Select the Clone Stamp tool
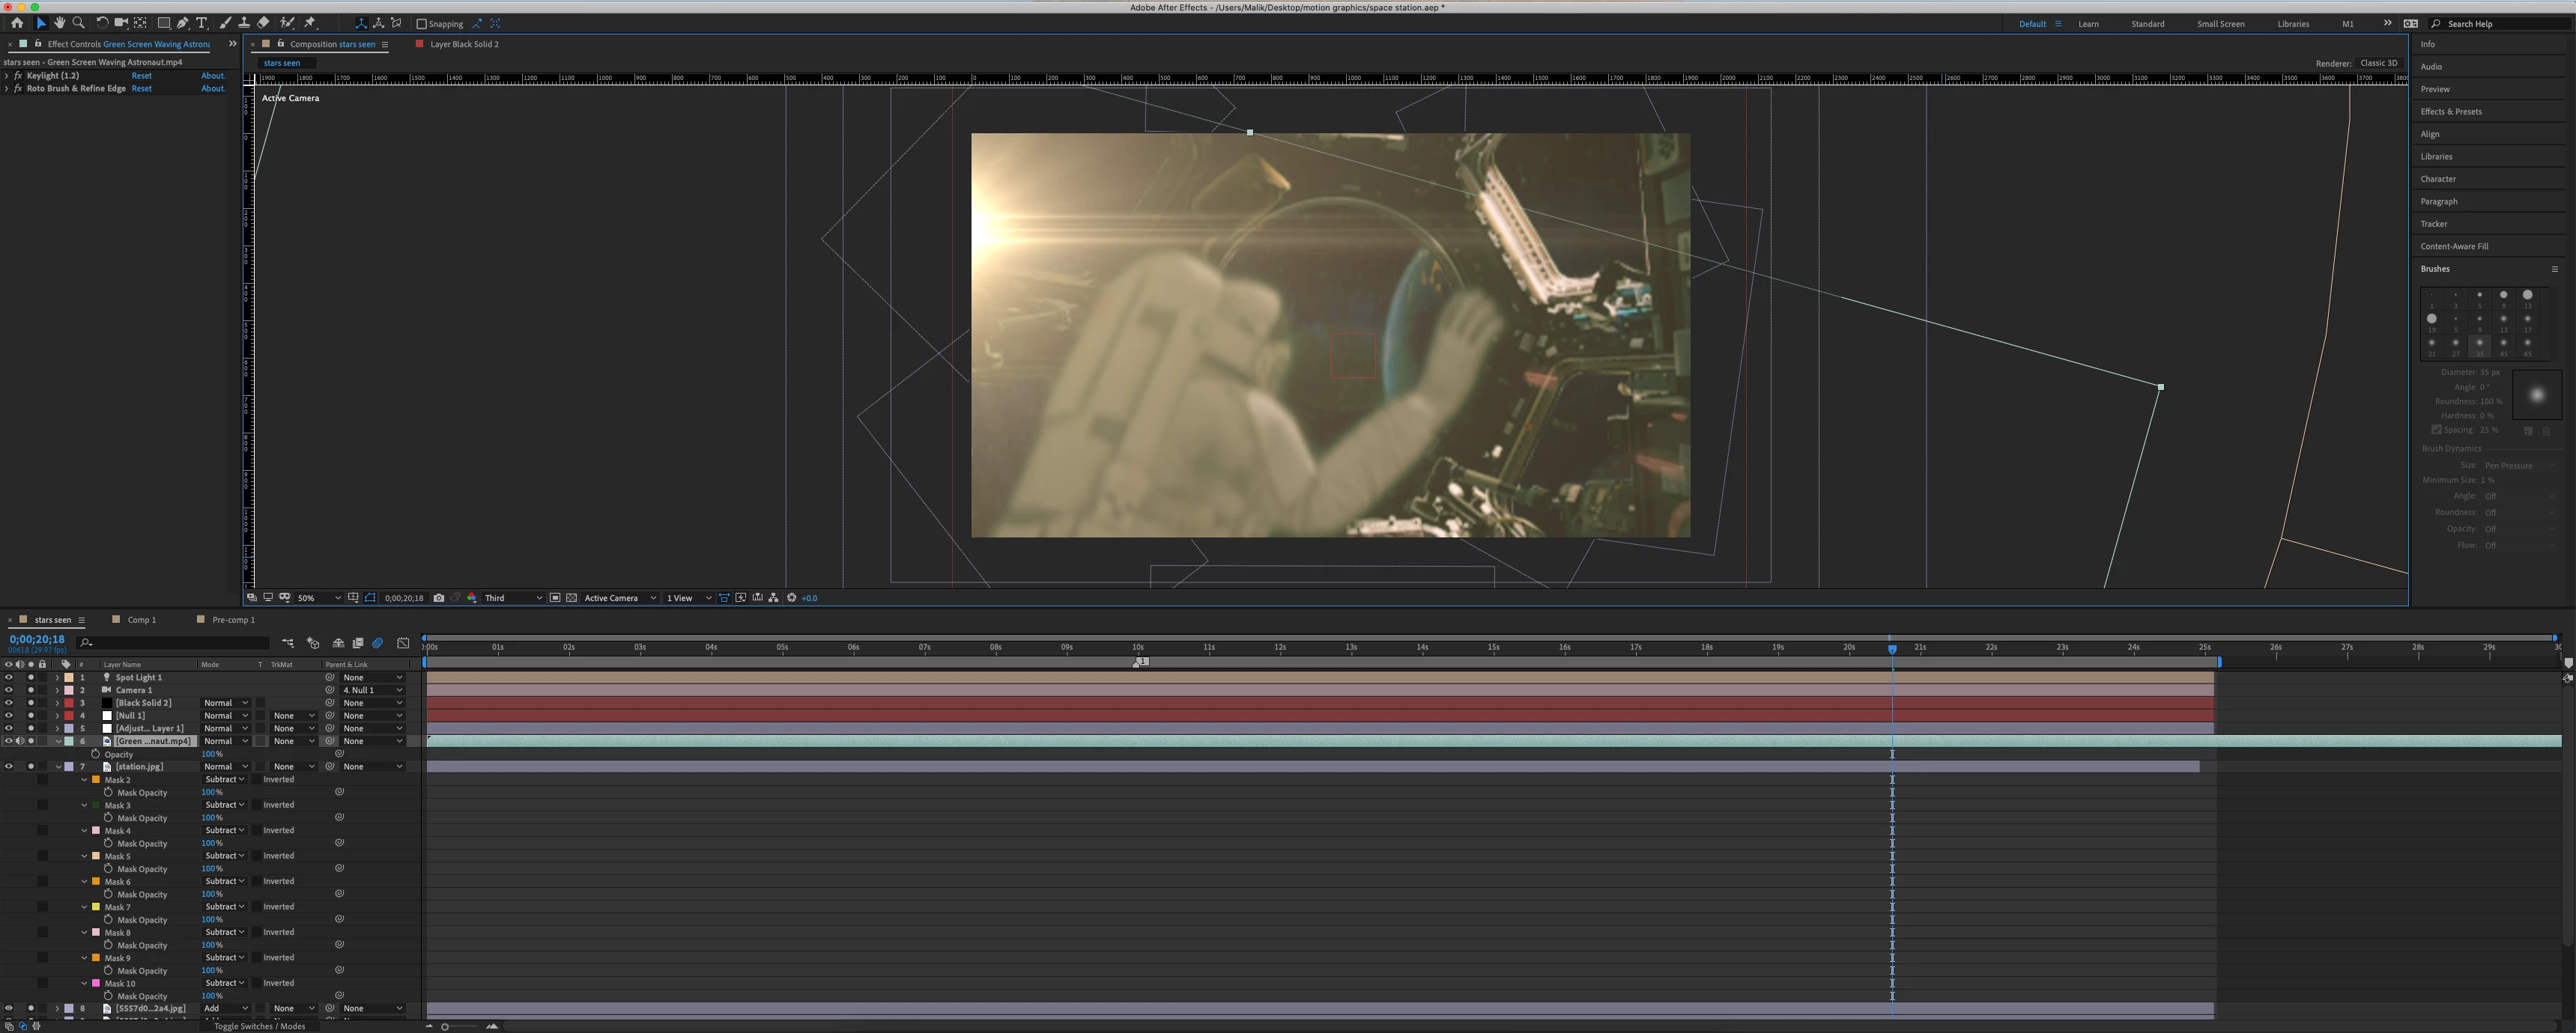 (244, 23)
